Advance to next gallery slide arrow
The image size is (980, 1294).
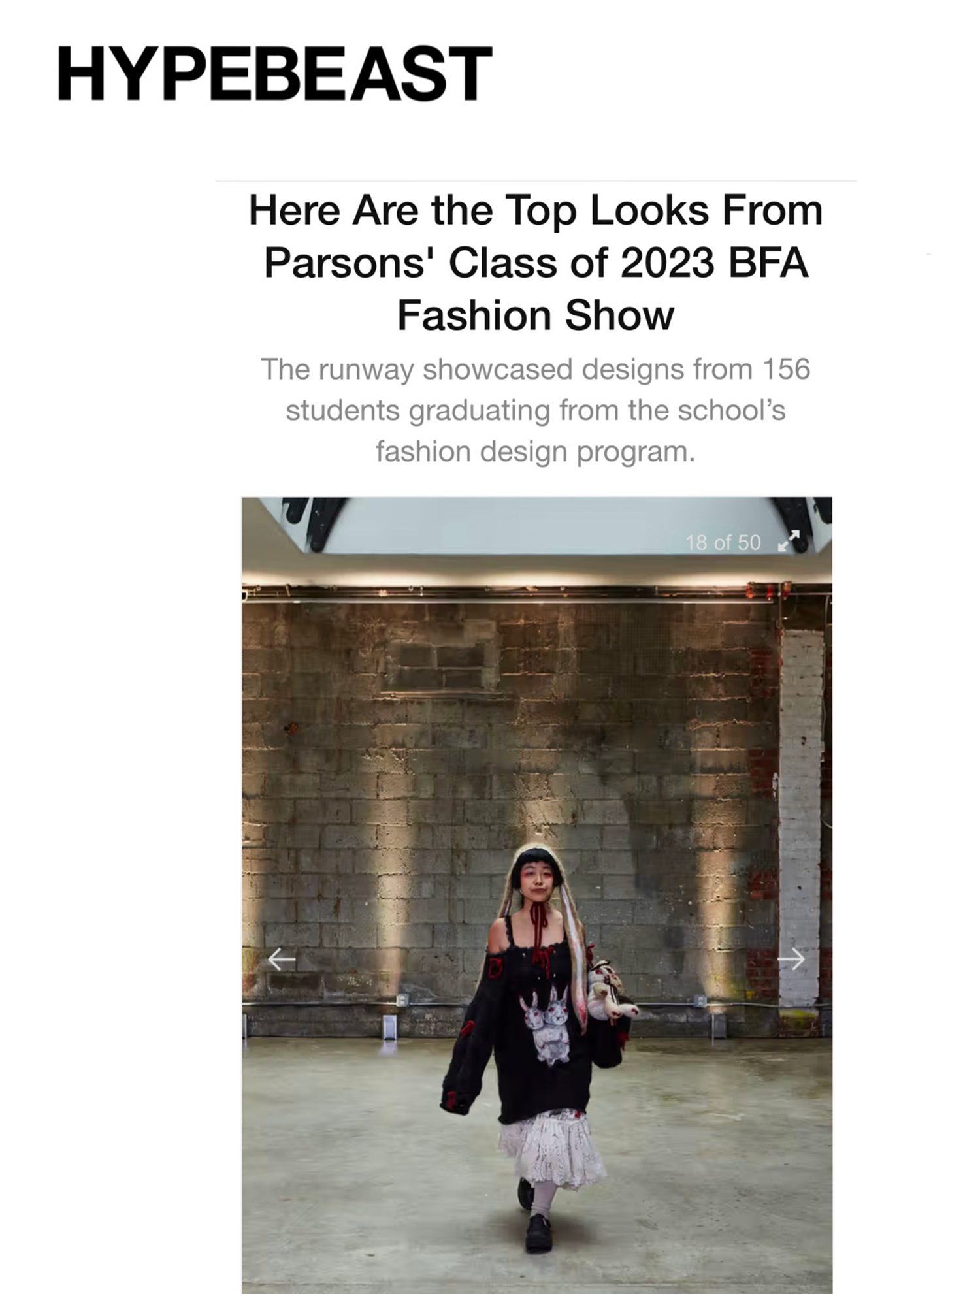click(x=791, y=959)
